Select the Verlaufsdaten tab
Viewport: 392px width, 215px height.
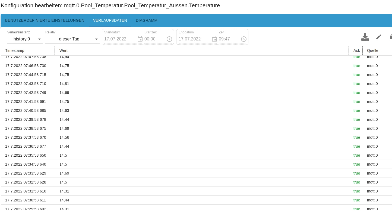110,21
